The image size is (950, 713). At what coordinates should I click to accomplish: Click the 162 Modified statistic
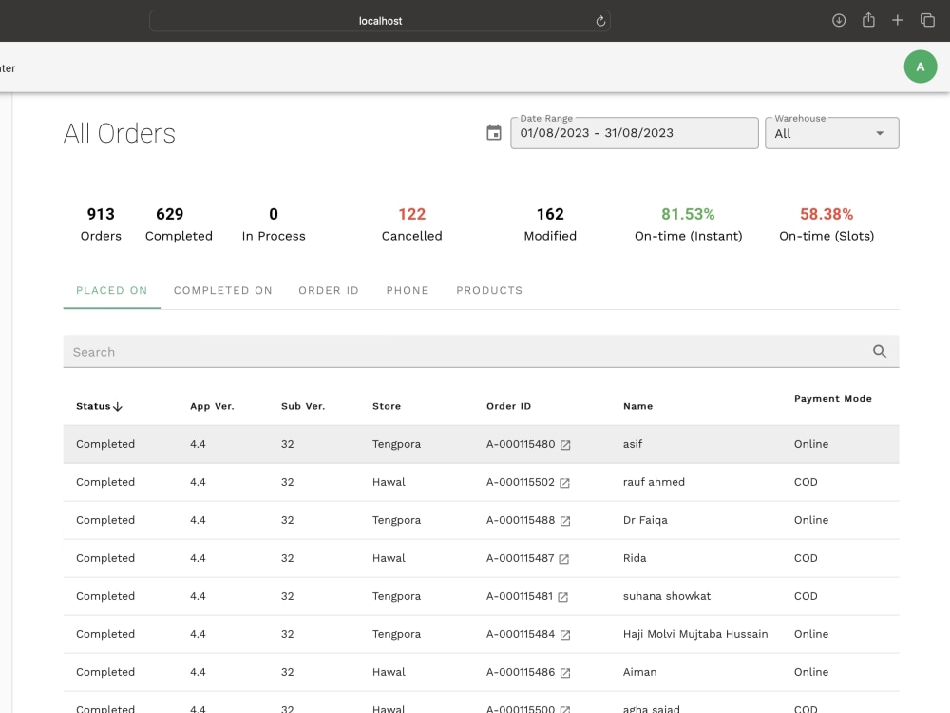[x=550, y=224]
